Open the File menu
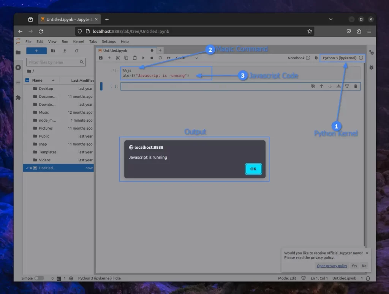 click(x=28, y=41)
